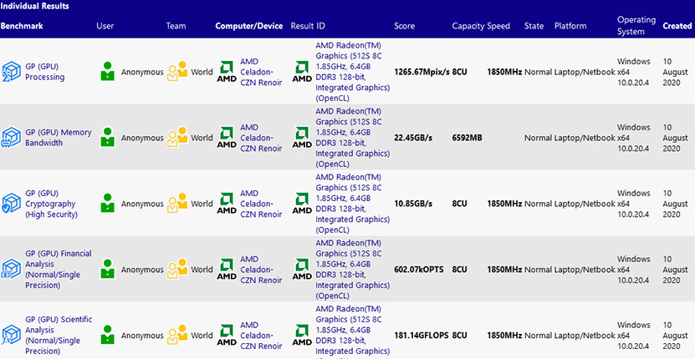
Task: Click the Capacity column header
Action: click(x=468, y=26)
